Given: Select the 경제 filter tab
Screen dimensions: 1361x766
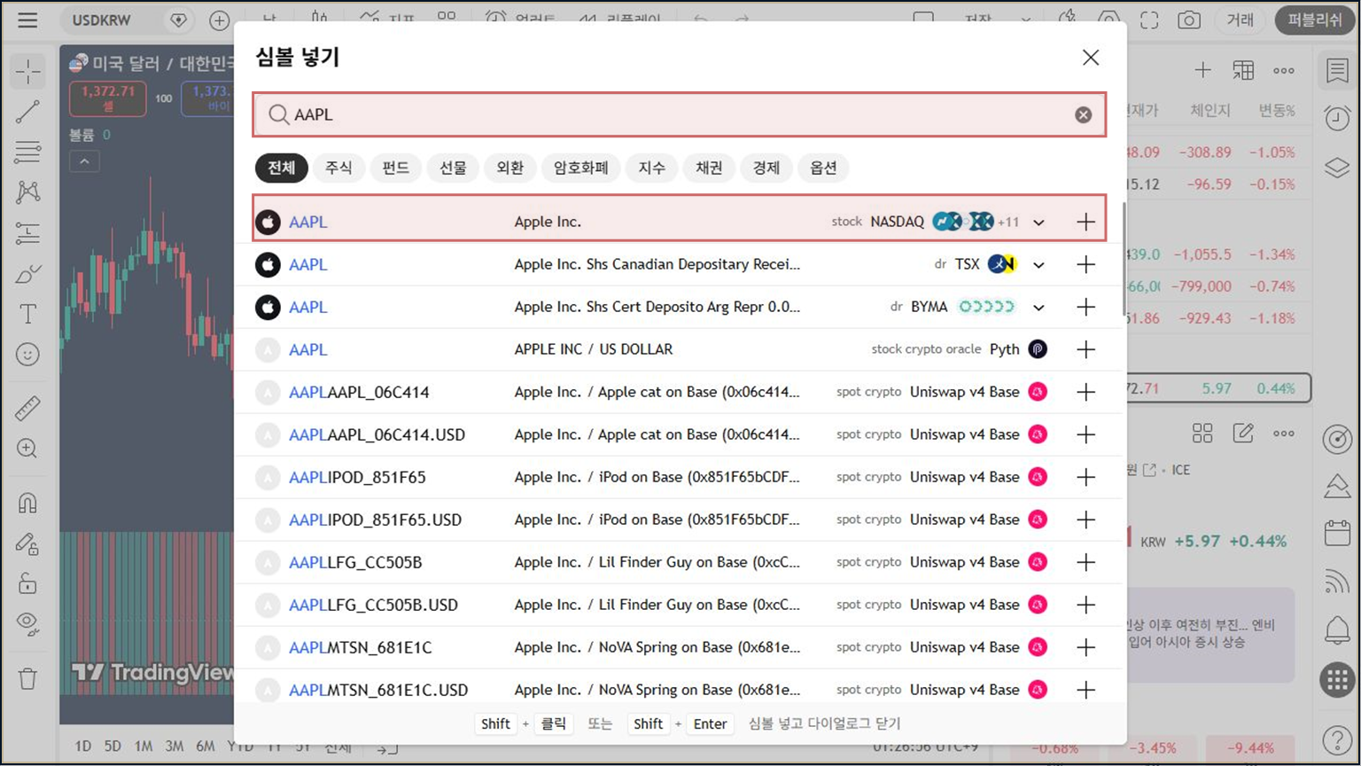Looking at the screenshot, I should (x=766, y=168).
